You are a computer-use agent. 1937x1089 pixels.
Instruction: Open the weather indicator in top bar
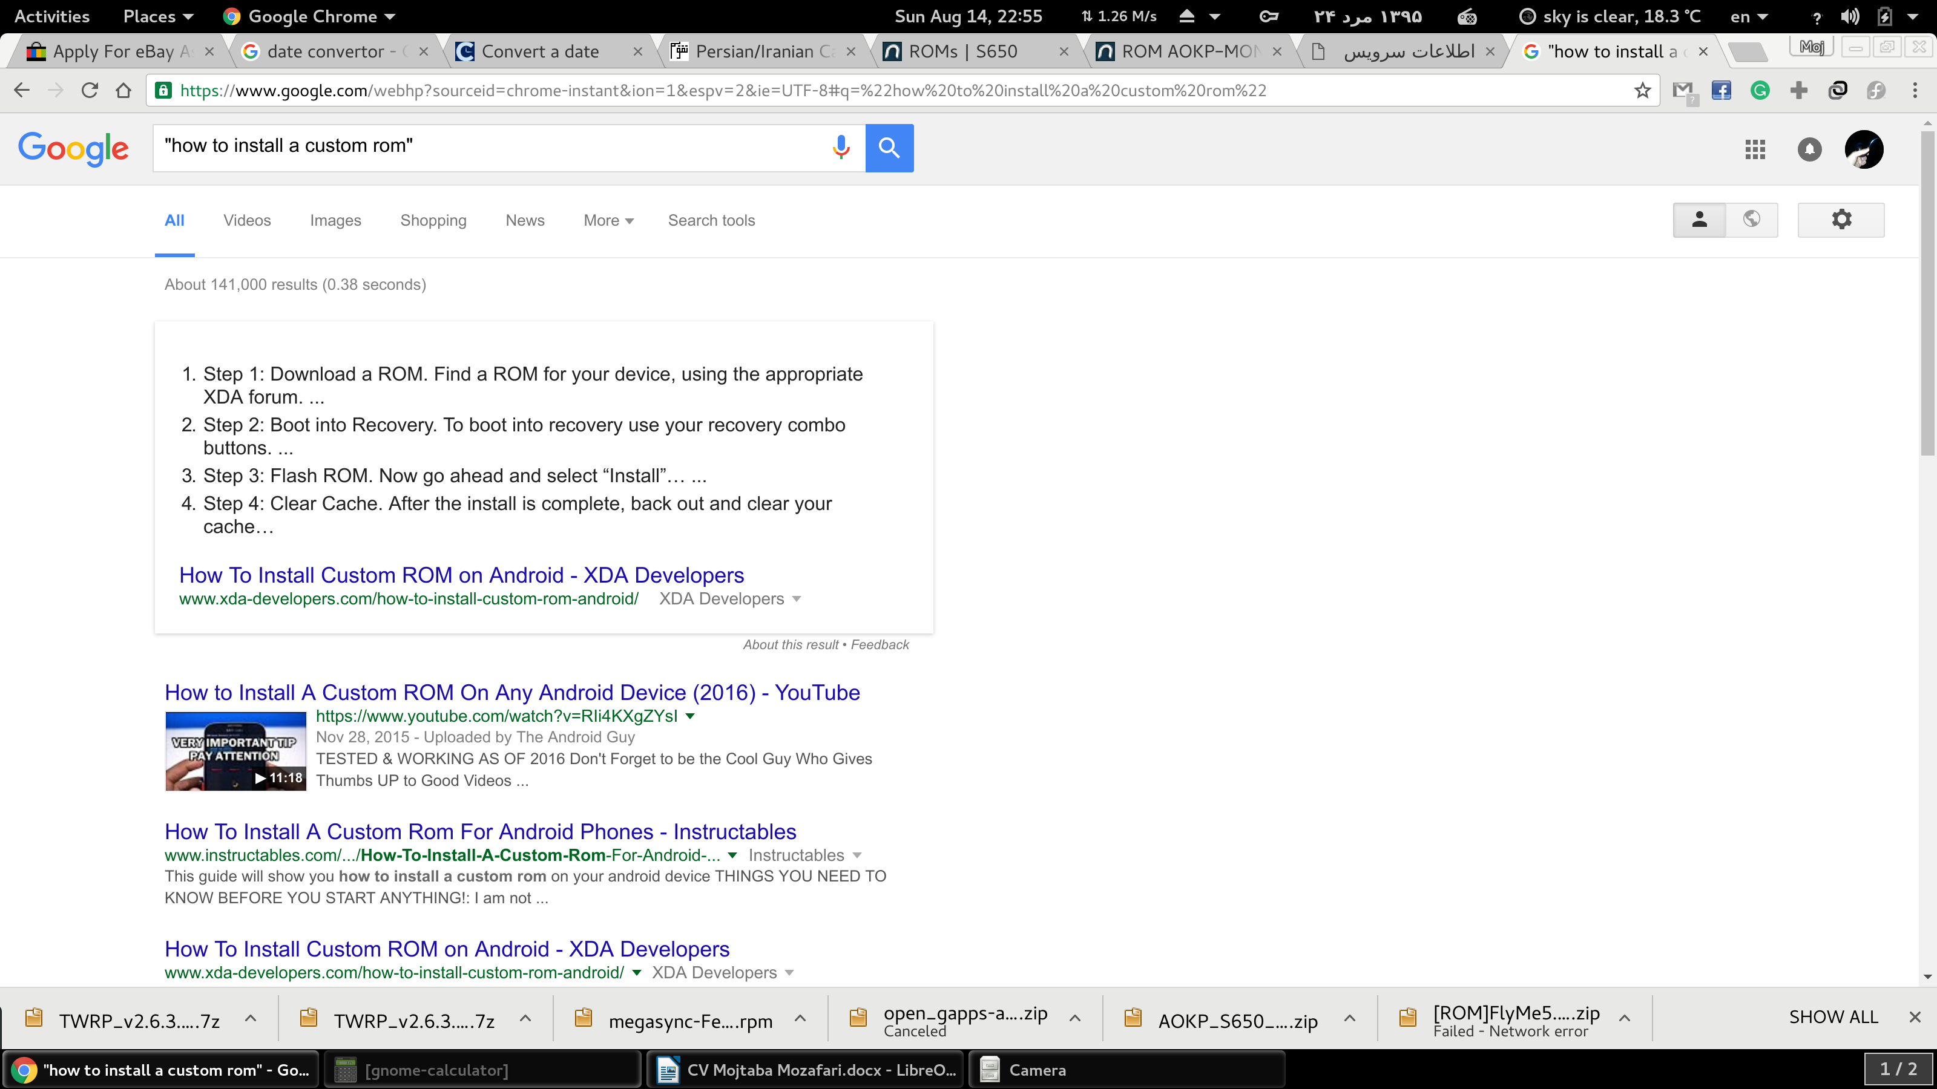1609,16
